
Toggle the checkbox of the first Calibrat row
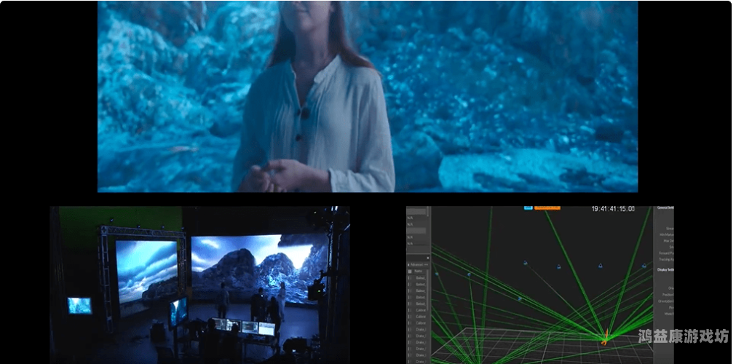click(409, 310)
